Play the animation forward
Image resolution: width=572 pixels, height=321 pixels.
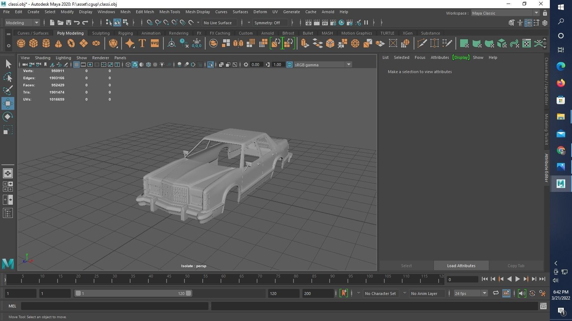517,279
